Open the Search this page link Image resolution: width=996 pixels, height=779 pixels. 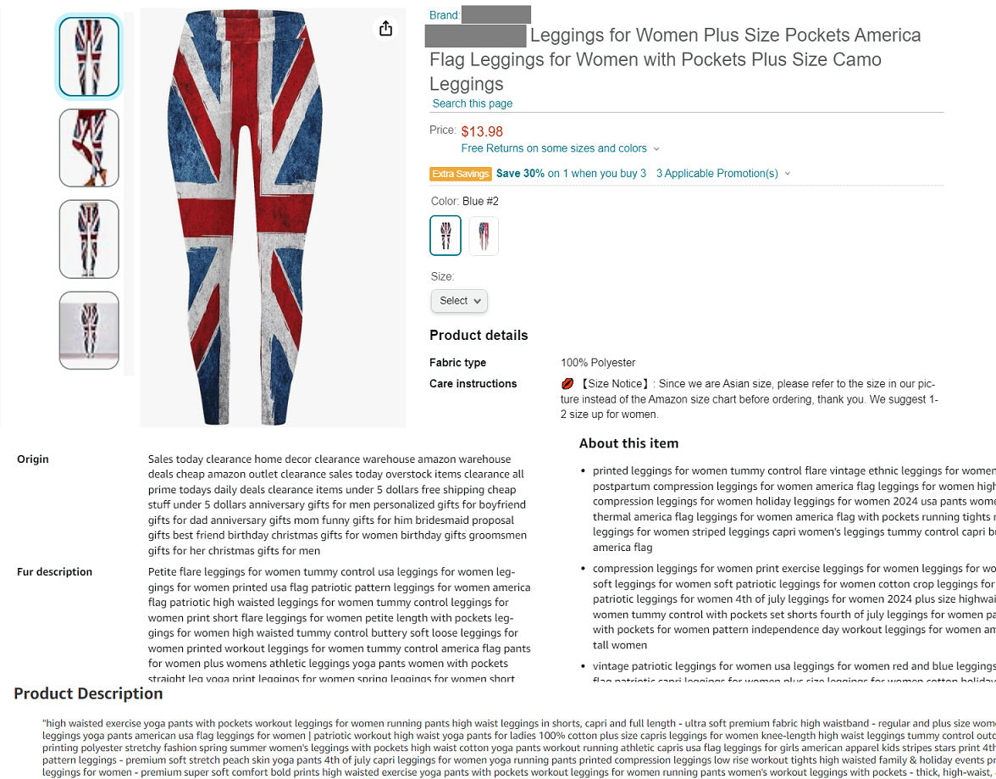pos(472,103)
